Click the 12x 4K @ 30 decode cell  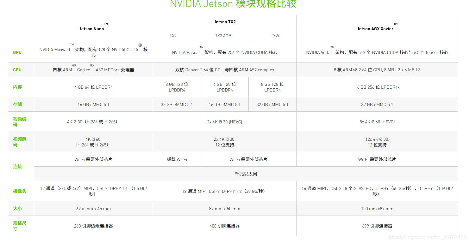point(377,142)
